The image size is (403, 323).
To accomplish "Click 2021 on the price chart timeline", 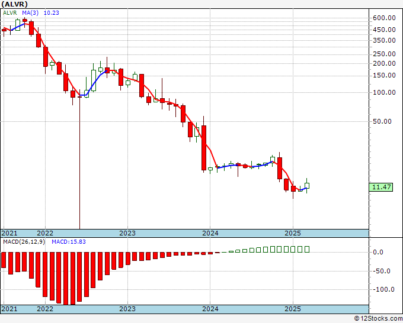I will [9, 233].
